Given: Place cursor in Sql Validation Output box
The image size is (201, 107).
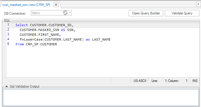Looking at the screenshot, I should (101, 97).
